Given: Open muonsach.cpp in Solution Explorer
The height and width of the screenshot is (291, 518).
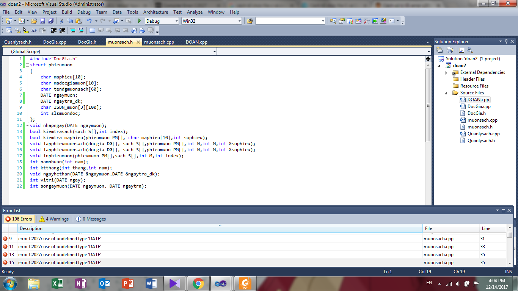Looking at the screenshot, I should 482,120.
